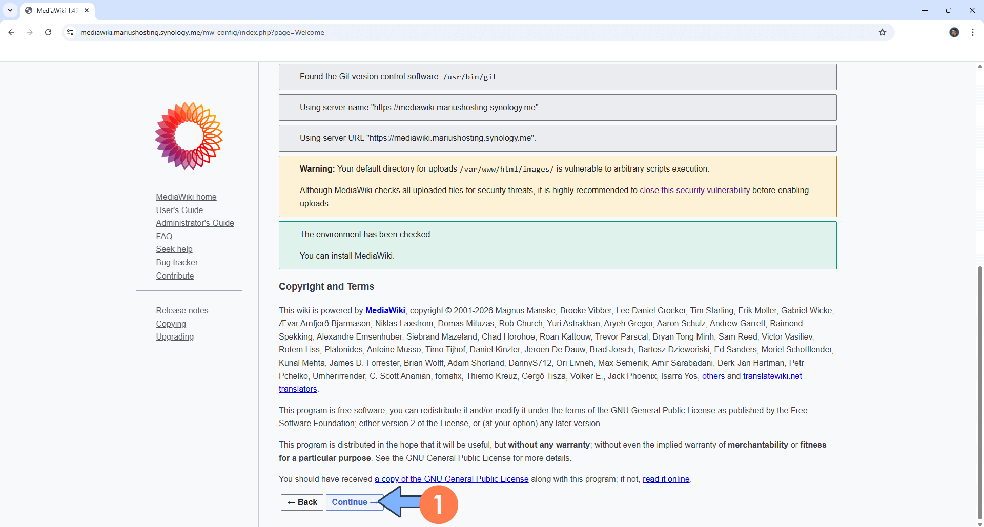Viewport: 984px width, 527px height.
Task: View the Release notes link
Action: (x=182, y=310)
